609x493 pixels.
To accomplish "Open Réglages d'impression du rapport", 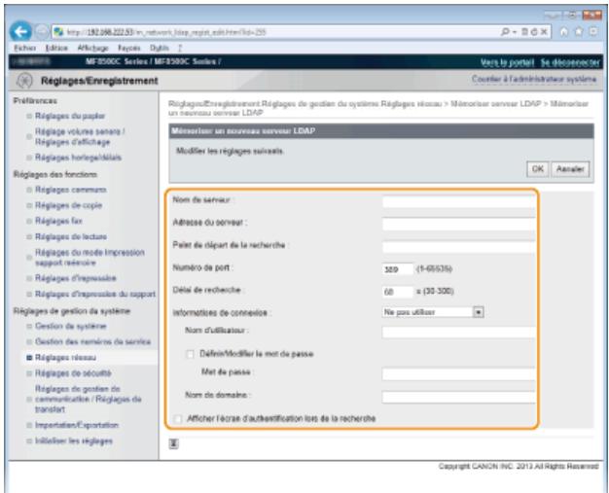I will (95, 295).
